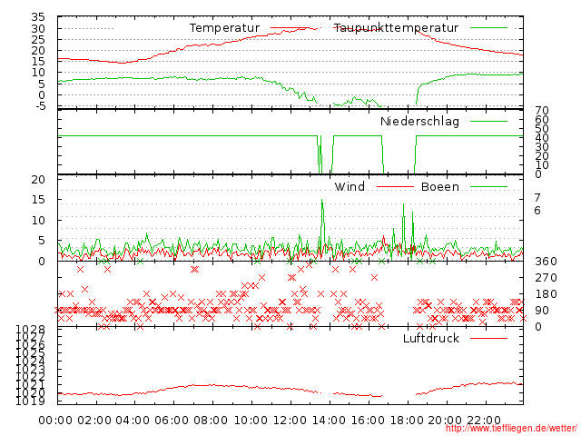Select the 22:00 time axis label
This screenshot has height=436, width=581.
484,421
